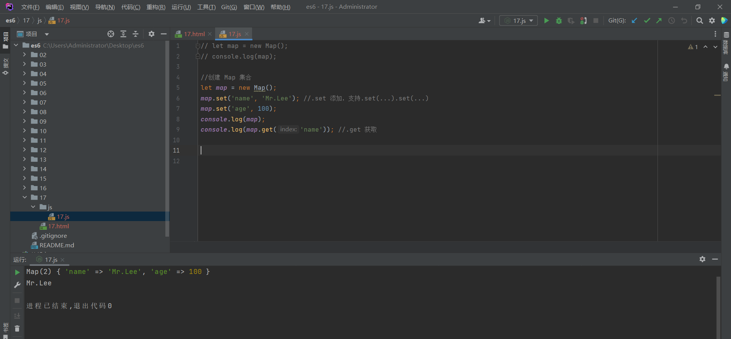Fold the commented block at line 1
The width and height of the screenshot is (731, 339).
(198, 46)
